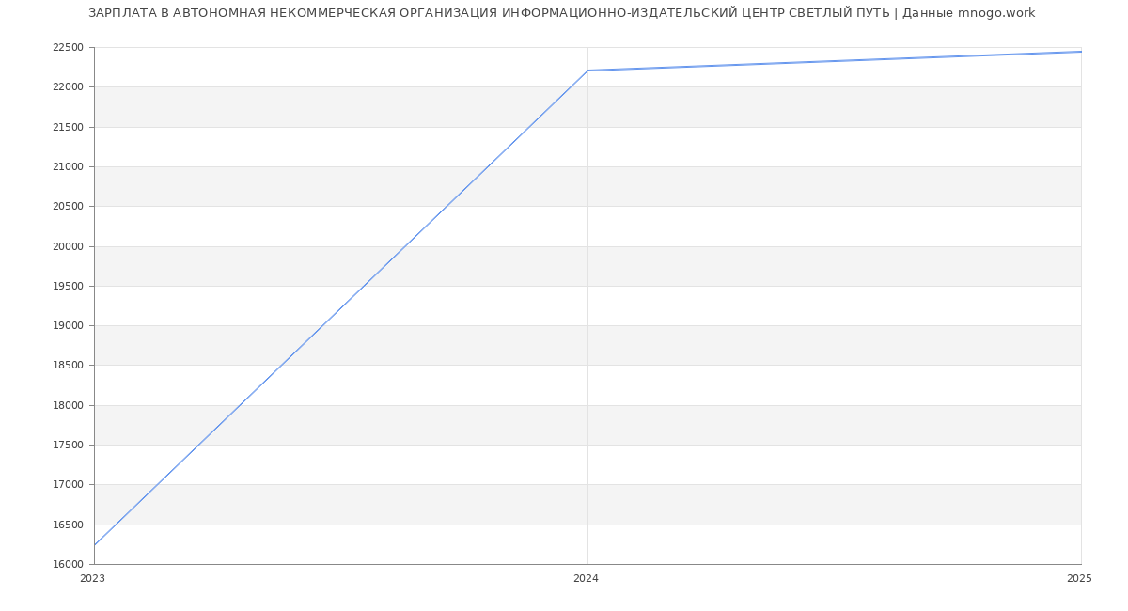Image resolution: width=1128 pixels, height=611 pixels.
Task: Click the 22000 y-axis label
Action: 68,87
